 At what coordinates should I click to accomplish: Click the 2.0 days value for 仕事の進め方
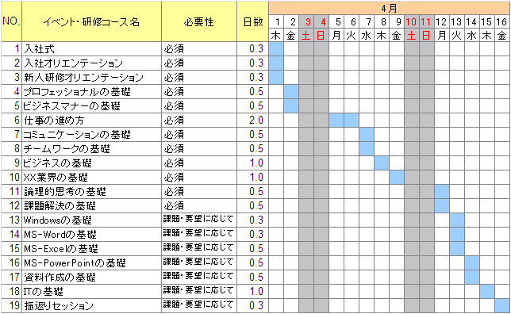[x=253, y=121]
